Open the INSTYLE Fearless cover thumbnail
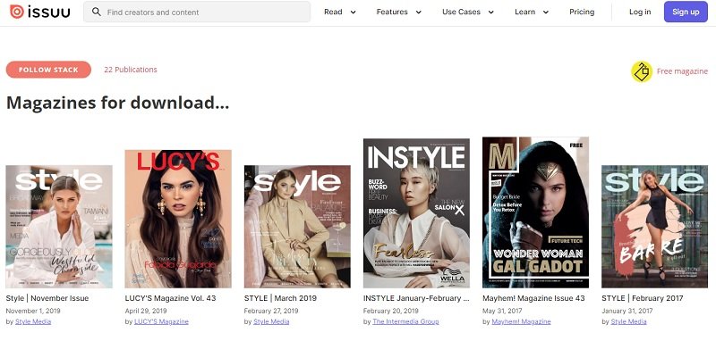The width and height of the screenshot is (716, 341). [x=416, y=213]
